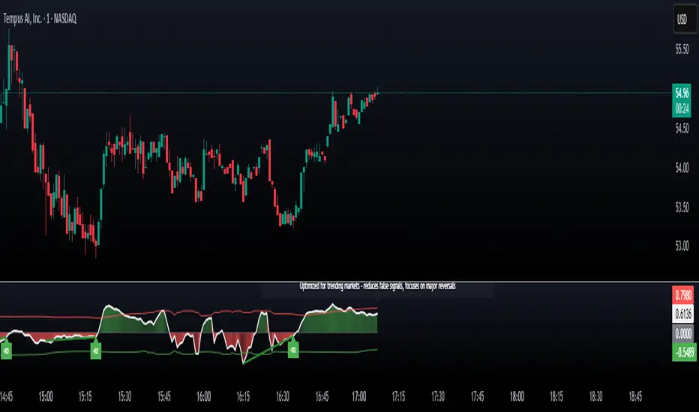Click the 54.00 price scale label
Image resolution: width=699 pixels, height=412 pixels.
(x=682, y=168)
